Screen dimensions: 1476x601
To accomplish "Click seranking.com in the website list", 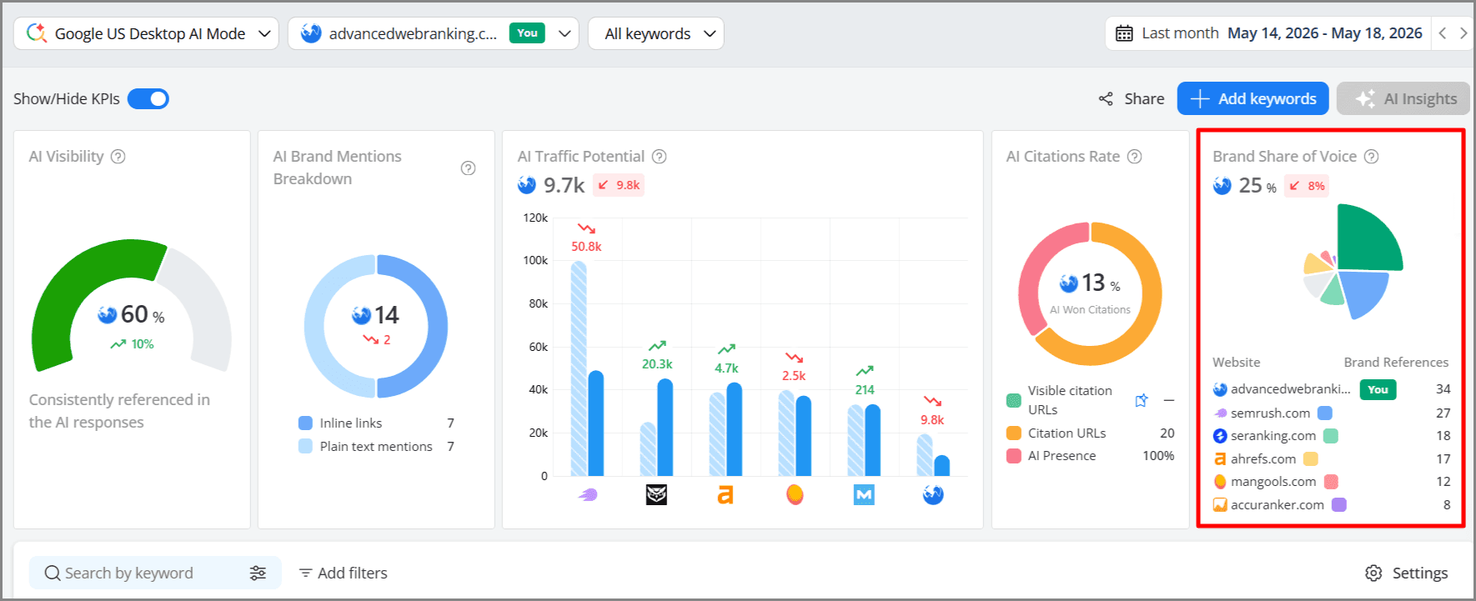I will [x=1273, y=436].
